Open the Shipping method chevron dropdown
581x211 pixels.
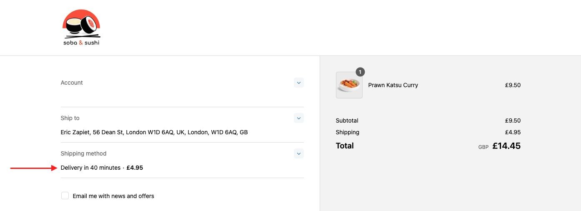298,153
